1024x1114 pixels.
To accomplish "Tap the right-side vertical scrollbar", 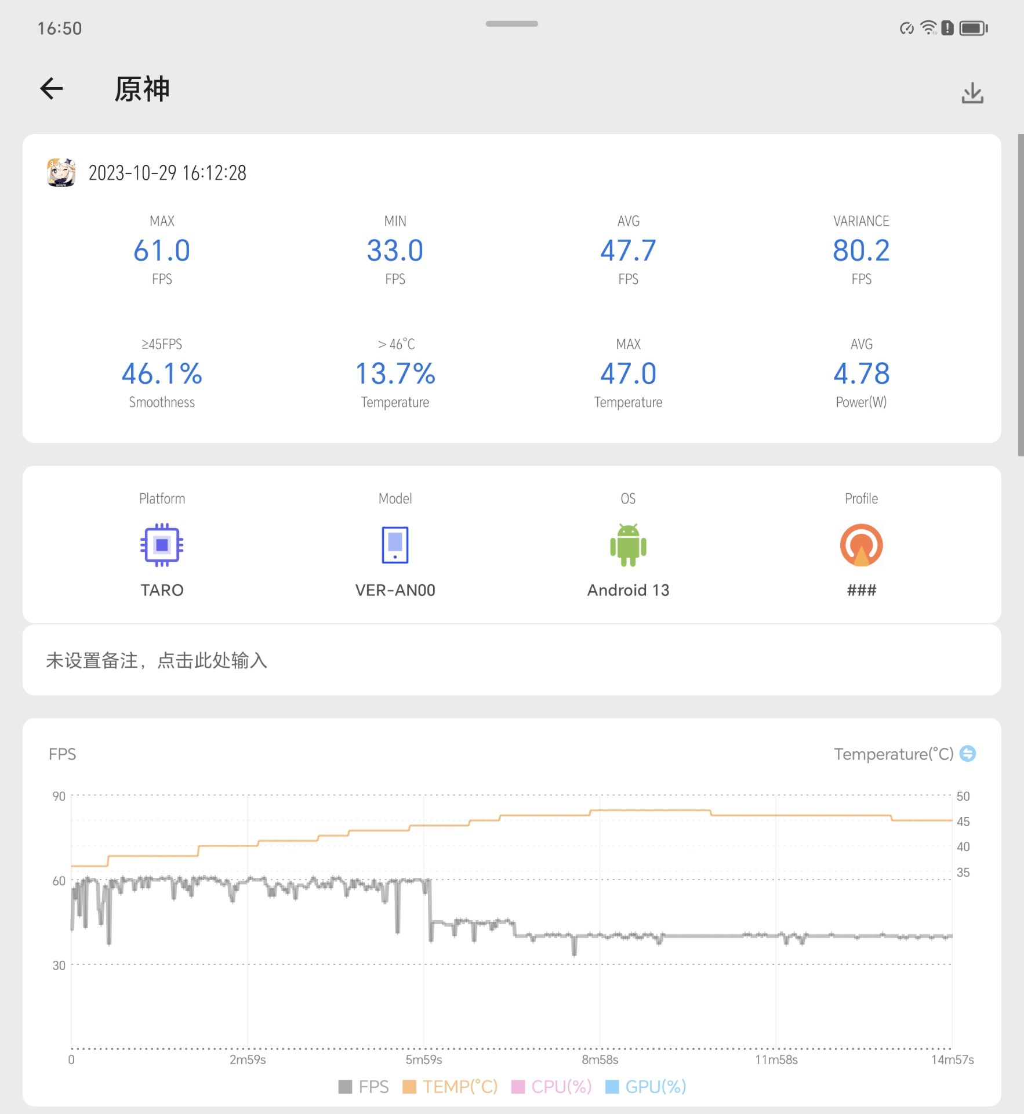I will (1021, 295).
